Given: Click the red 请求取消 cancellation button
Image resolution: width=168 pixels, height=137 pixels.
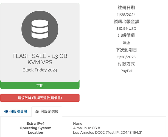Looking at the screenshot, I should (40, 98).
